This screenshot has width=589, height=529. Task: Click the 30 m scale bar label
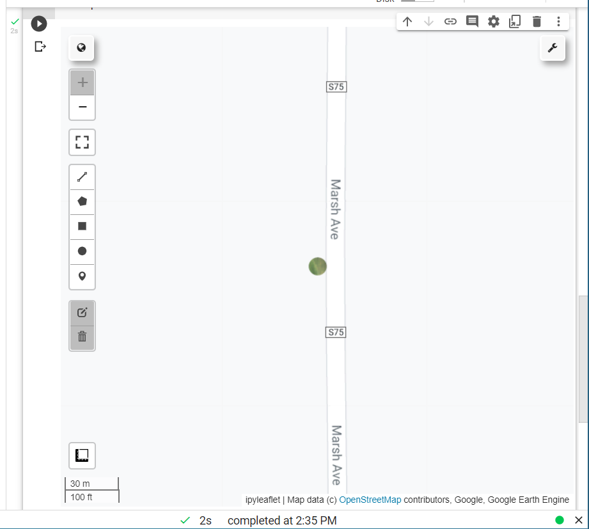80,484
